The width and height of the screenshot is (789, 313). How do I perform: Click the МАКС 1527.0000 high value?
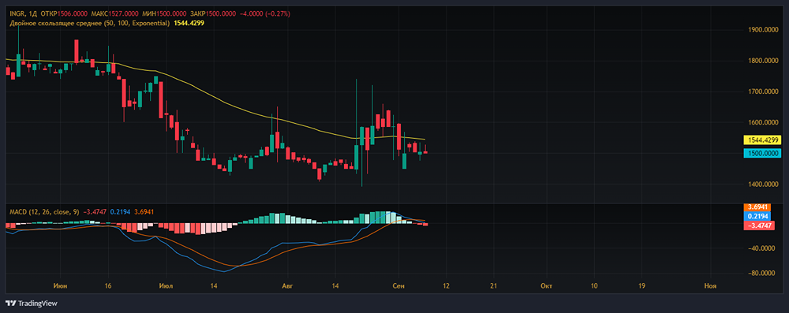[115, 13]
